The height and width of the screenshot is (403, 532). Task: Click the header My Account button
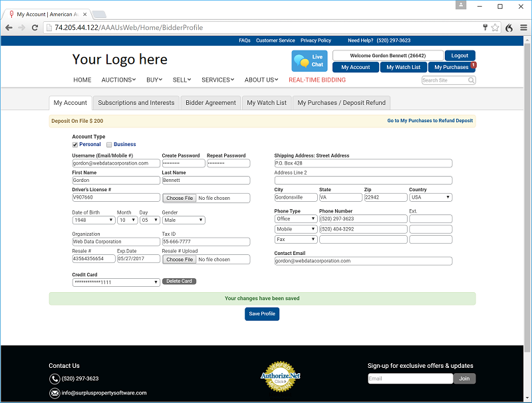click(x=356, y=67)
